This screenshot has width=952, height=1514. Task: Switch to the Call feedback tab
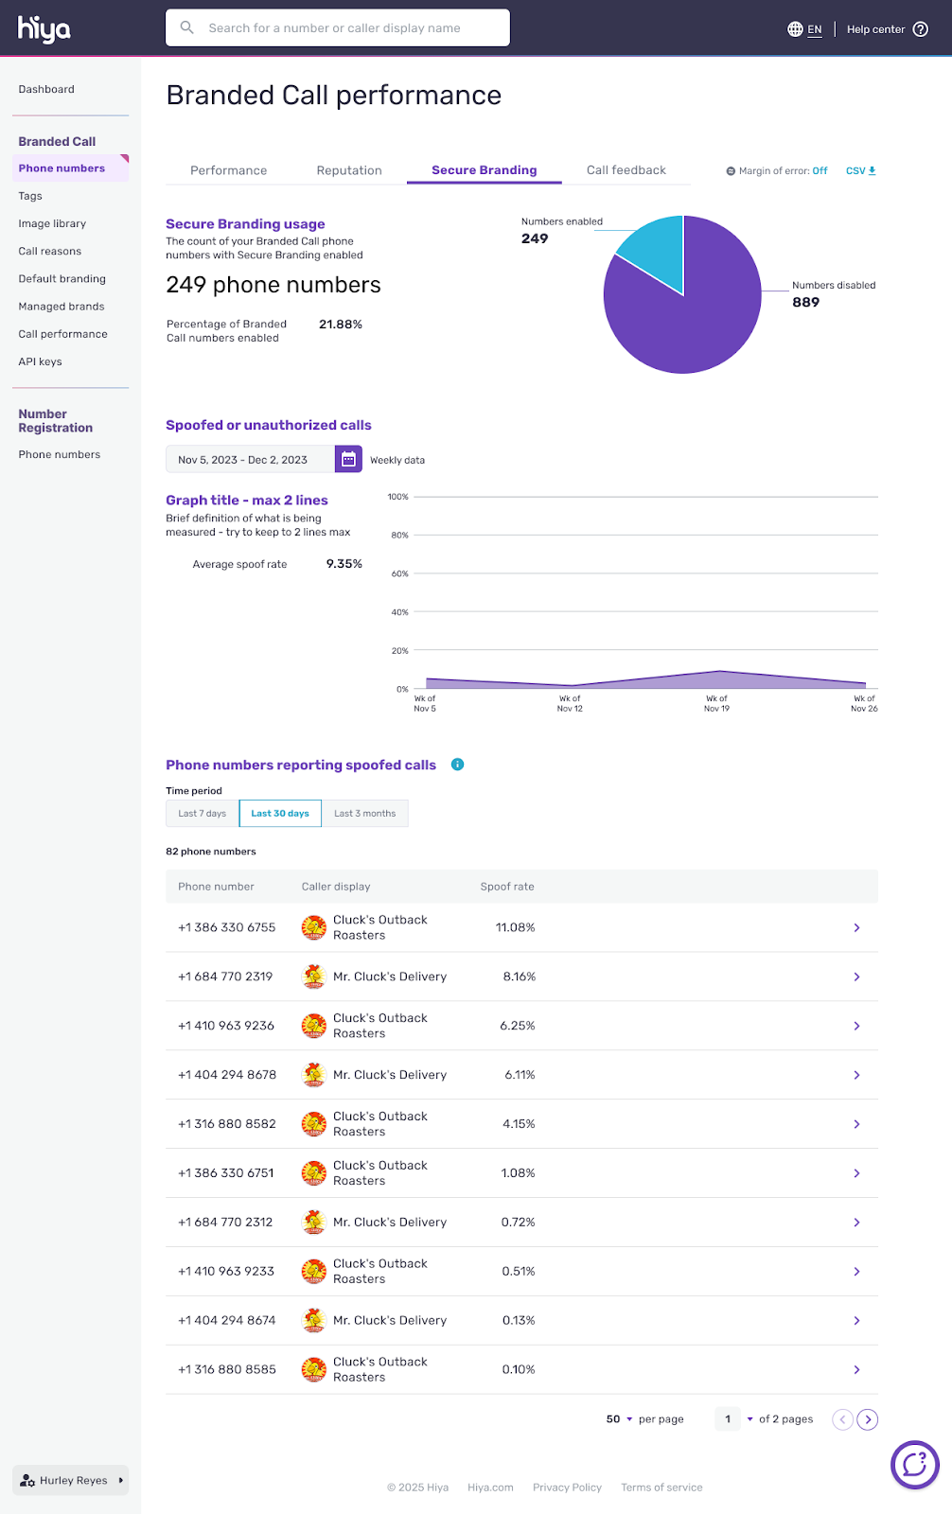tap(626, 170)
